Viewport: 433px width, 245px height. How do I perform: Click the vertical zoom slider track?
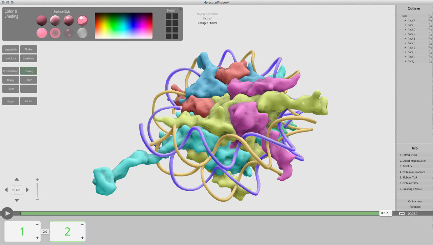click(37, 190)
